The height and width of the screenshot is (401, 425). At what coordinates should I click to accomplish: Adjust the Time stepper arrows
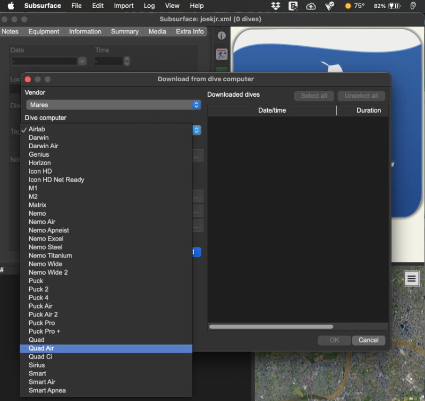[x=126, y=61]
